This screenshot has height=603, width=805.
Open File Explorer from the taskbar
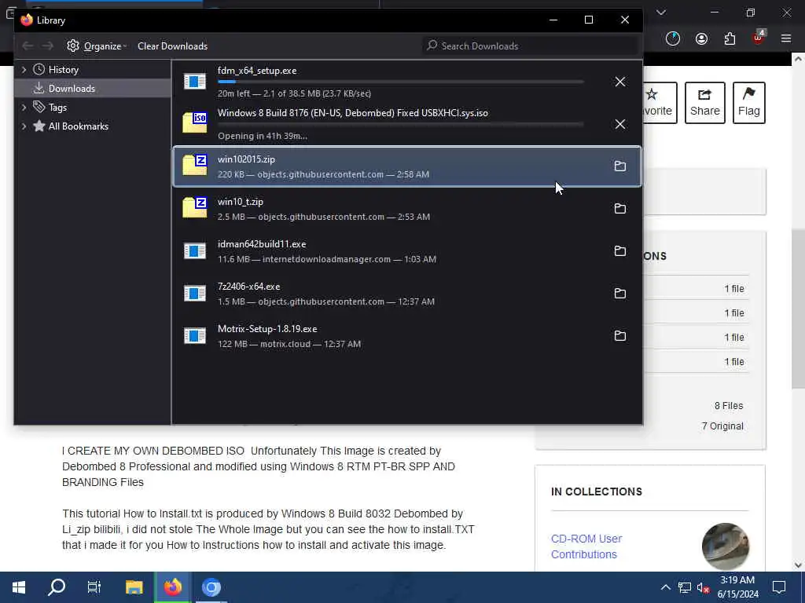pos(134,587)
